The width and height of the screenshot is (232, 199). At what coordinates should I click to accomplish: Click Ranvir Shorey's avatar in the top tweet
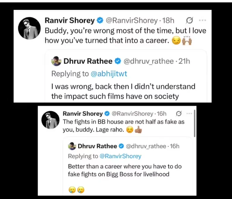pyautogui.click(x=29, y=28)
